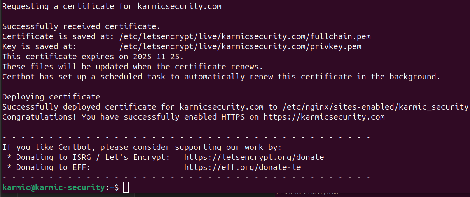The image size is (470, 197).
Task: Open the letsencrypt.org/donate URL
Action: 254,157
